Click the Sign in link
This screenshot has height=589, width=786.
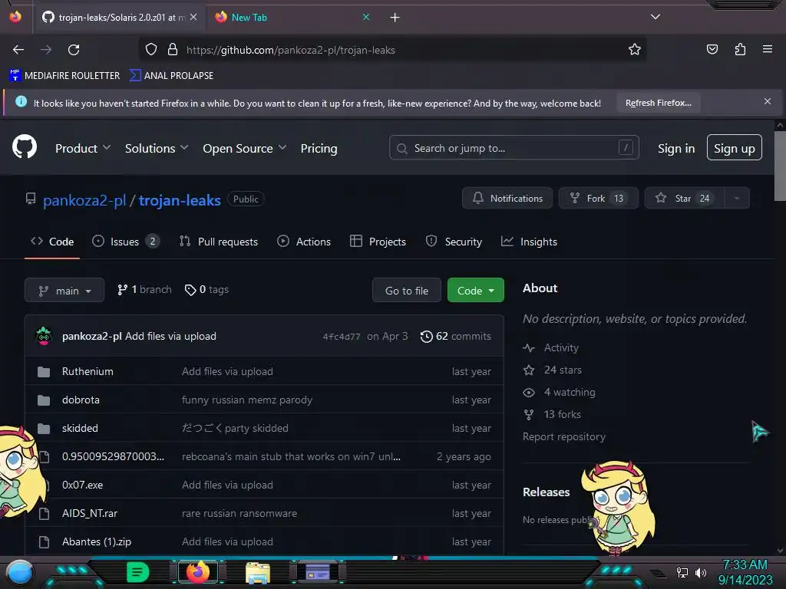click(x=675, y=148)
